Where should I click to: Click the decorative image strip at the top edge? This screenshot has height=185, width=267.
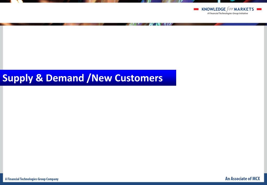coord(134,1)
